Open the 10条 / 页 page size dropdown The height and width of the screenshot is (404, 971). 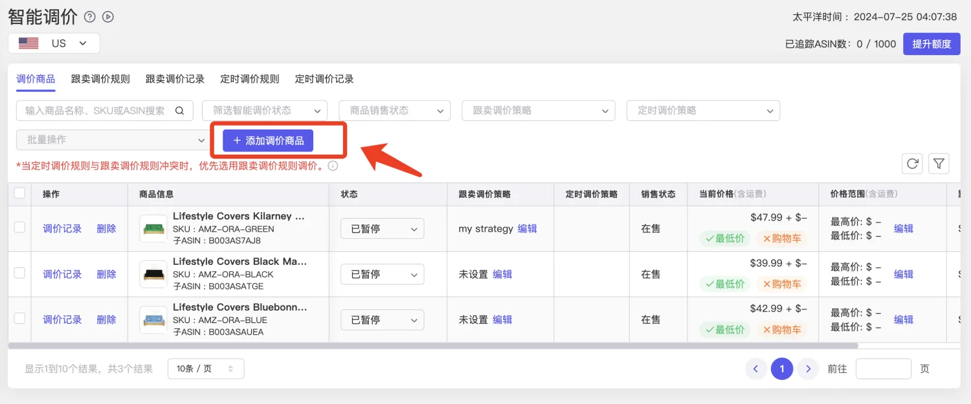(x=206, y=368)
